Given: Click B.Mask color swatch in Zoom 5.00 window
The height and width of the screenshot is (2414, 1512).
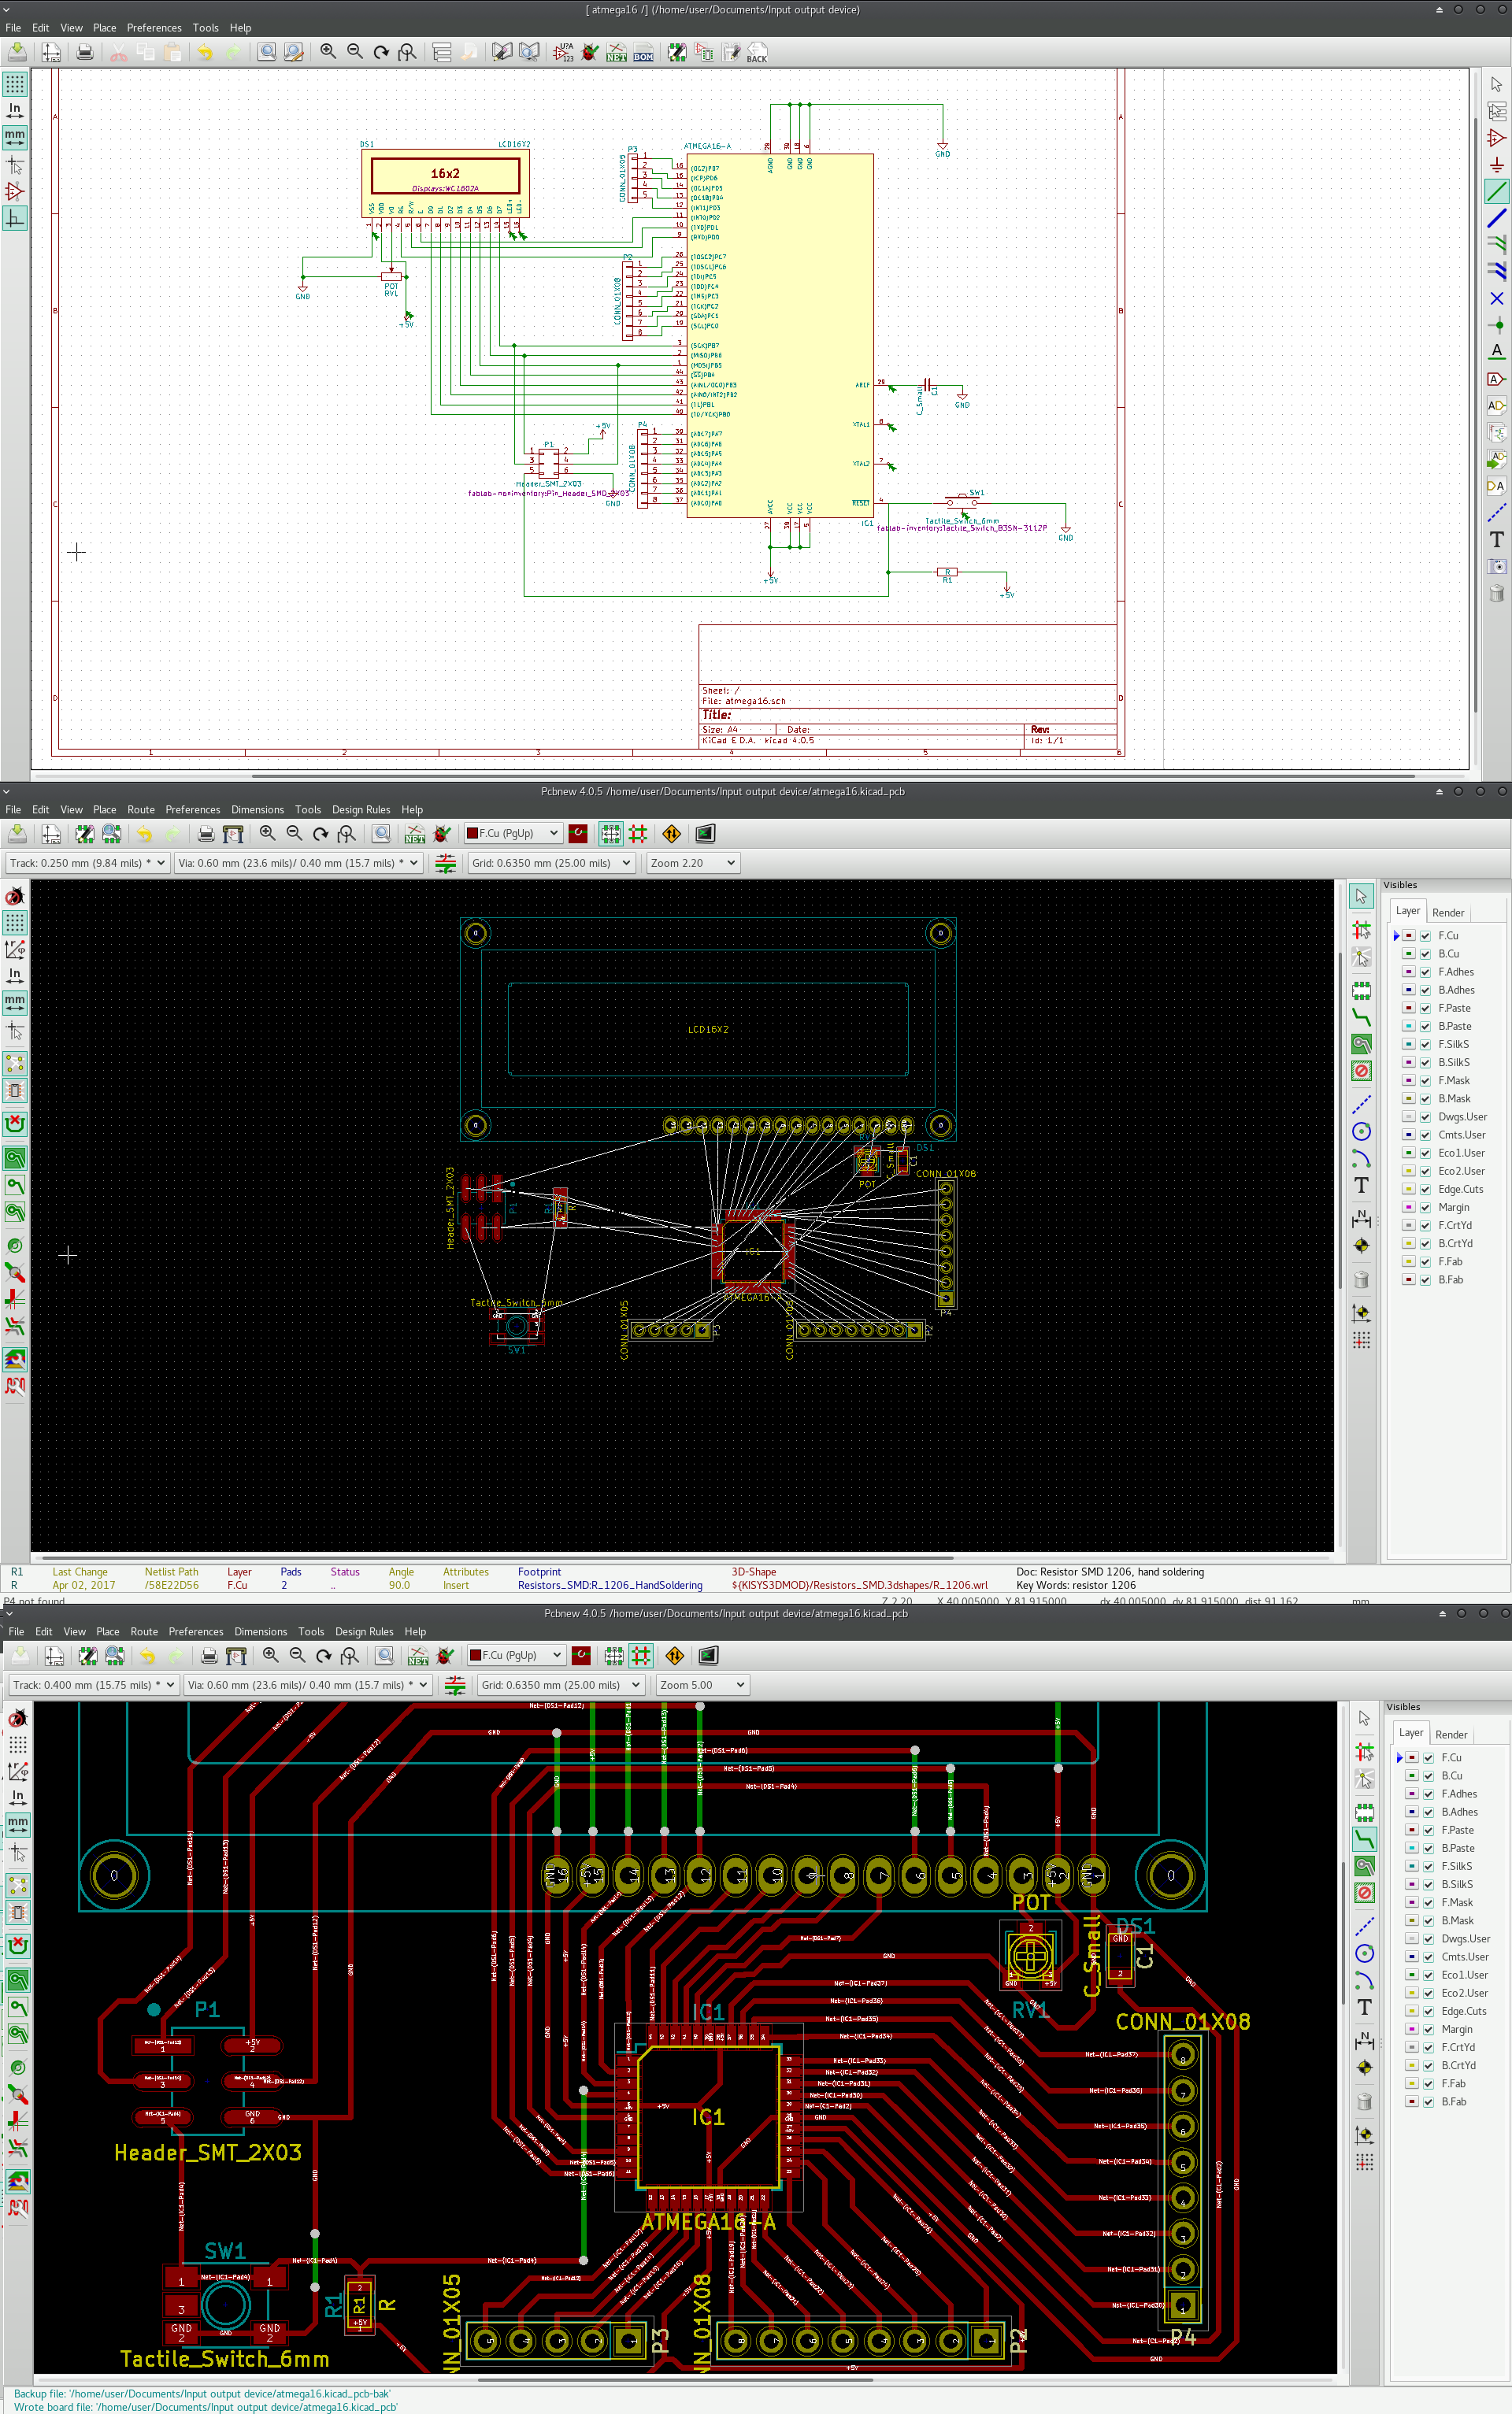Looking at the screenshot, I should click(1412, 1920).
